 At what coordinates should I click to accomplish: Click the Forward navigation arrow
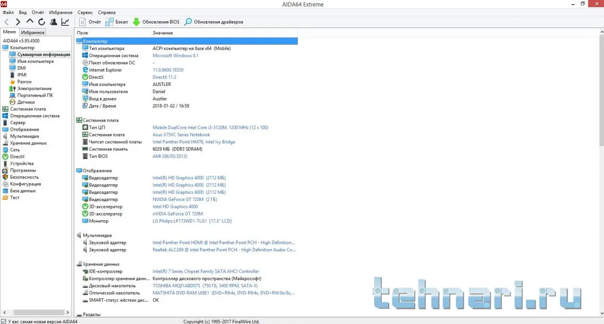[18, 22]
